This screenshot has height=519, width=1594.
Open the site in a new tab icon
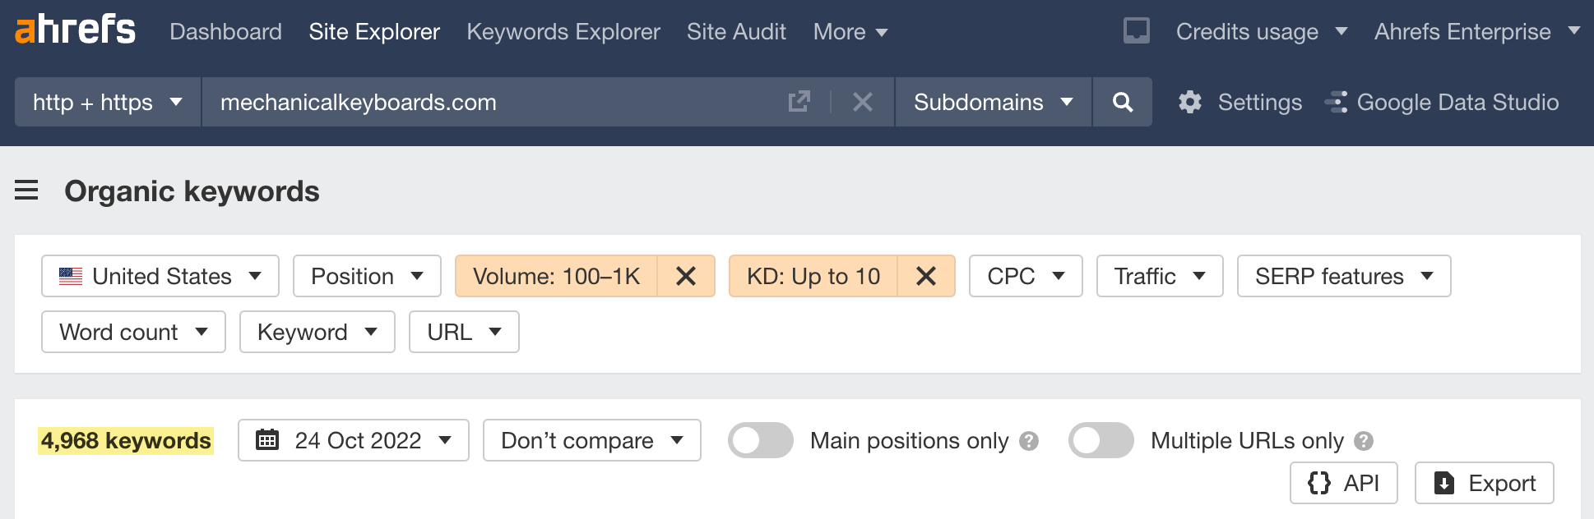coord(799,102)
